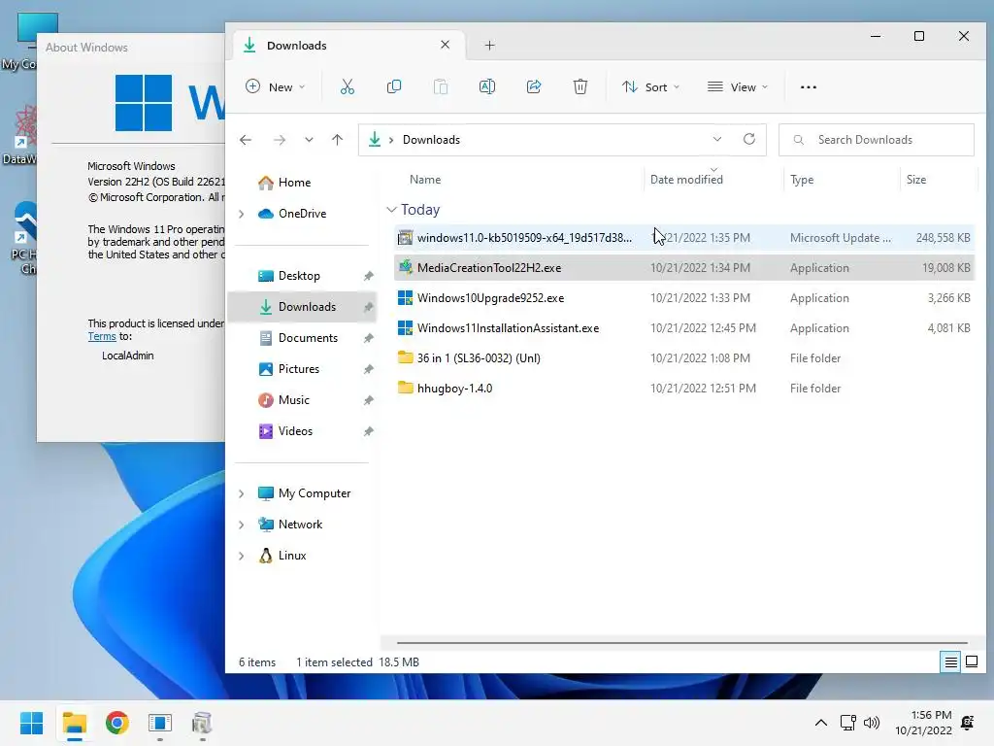Screen dimensions: 994x746
Task: Sort by Name column header
Action: 425,180
